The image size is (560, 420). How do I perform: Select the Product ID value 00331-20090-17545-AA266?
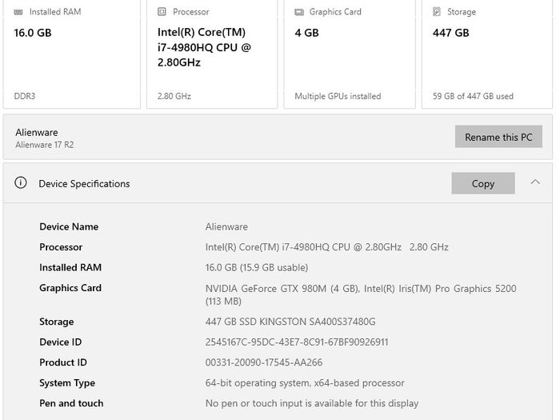(264, 362)
